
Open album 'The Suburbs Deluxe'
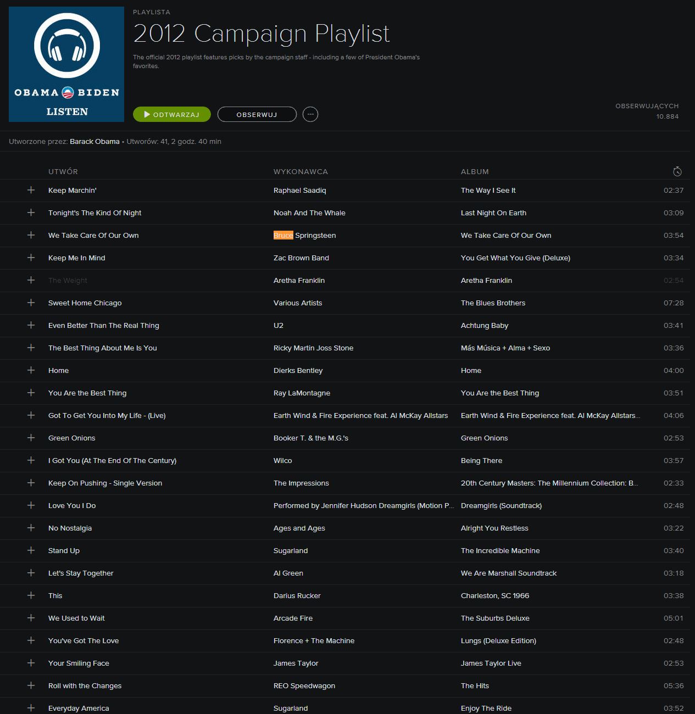click(495, 618)
